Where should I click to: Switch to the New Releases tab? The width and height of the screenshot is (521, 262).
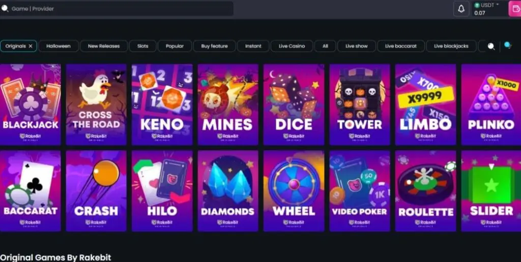coord(104,46)
